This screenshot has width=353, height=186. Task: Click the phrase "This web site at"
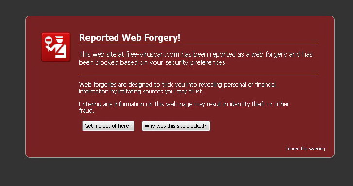[101, 54]
